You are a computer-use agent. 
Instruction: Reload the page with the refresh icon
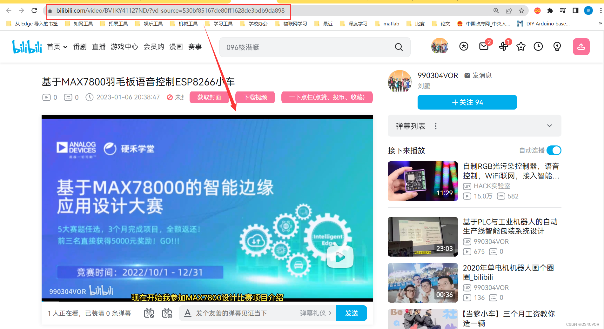tap(34, 10)
